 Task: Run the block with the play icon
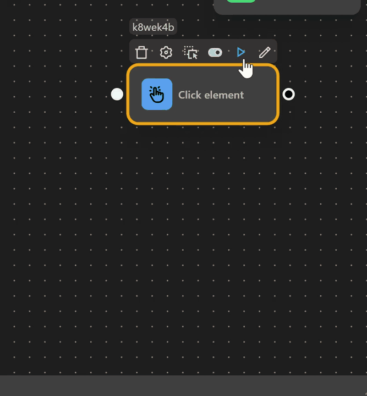click(x=240, y=52)
